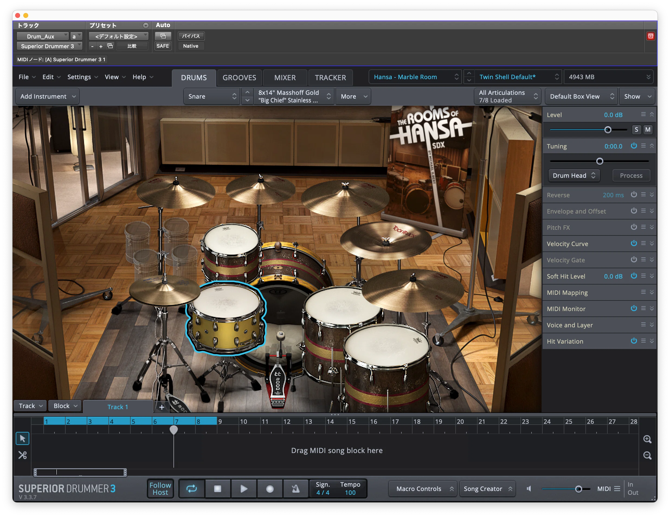Click the speaker volume icon
Screen dimensions: 670x517
[529, 489]
